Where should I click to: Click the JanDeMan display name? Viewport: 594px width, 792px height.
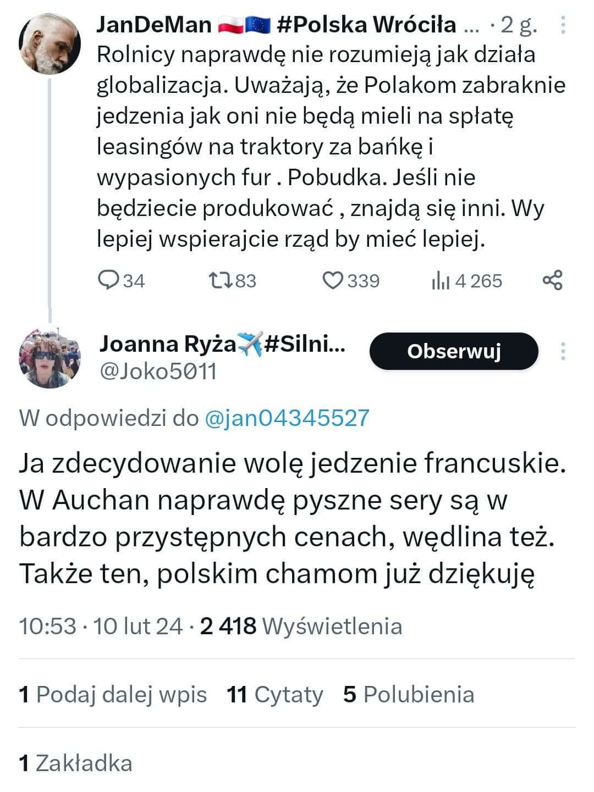(154, 24)
